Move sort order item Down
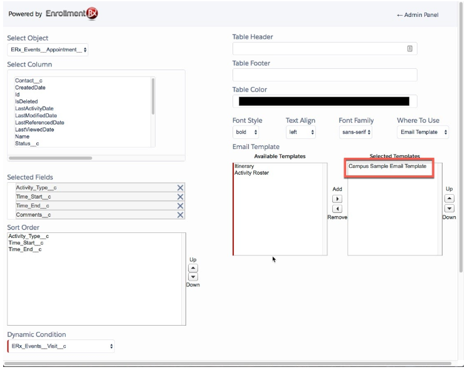 click(193, 276)
